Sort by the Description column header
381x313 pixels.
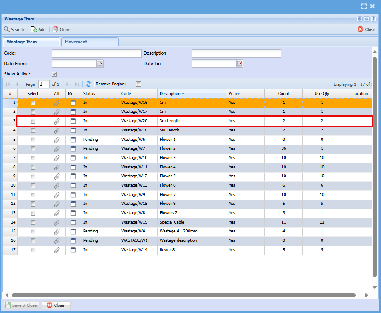pyautogui.click(x=170, y=93)
